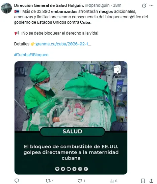Repost the tweet using the retweet icon
The image size is (157, 184).
[48, 181]
